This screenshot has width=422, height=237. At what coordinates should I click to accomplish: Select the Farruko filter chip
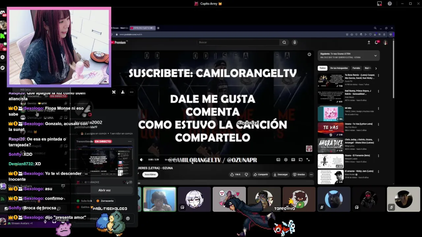click(356, 68)
